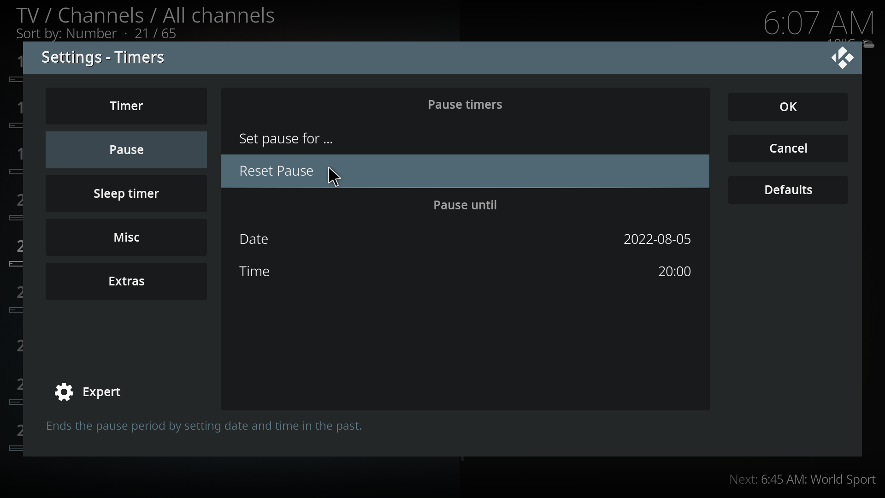The image size is (885, 498).
Task: Restore settings with the Defaults button
Action: (x=788, y=190)
